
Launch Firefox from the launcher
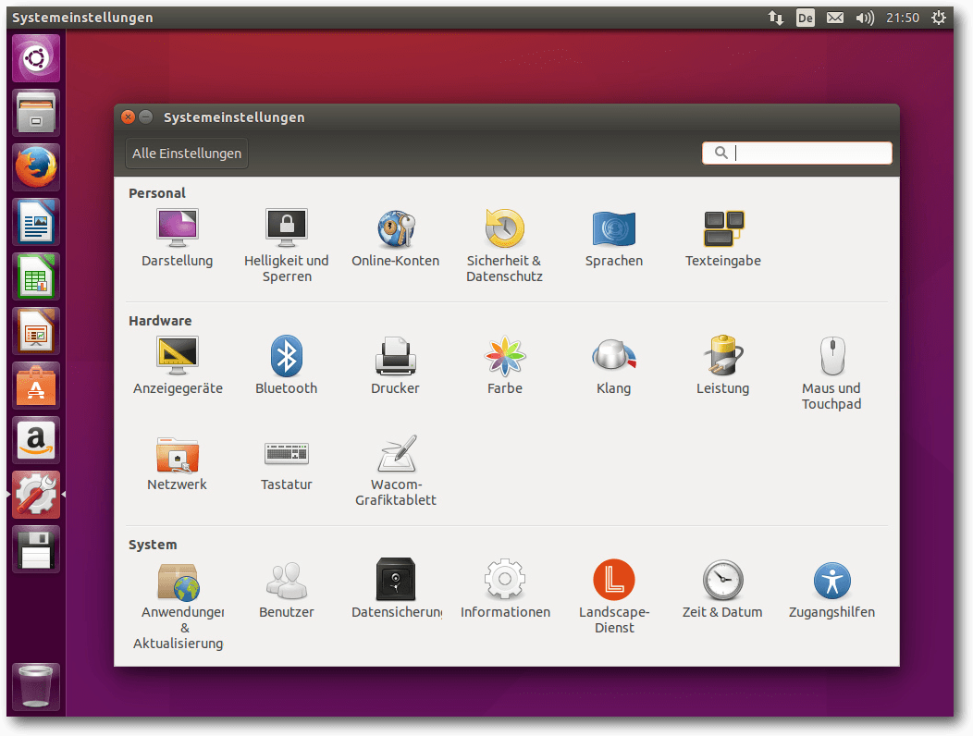click(36, 167)
